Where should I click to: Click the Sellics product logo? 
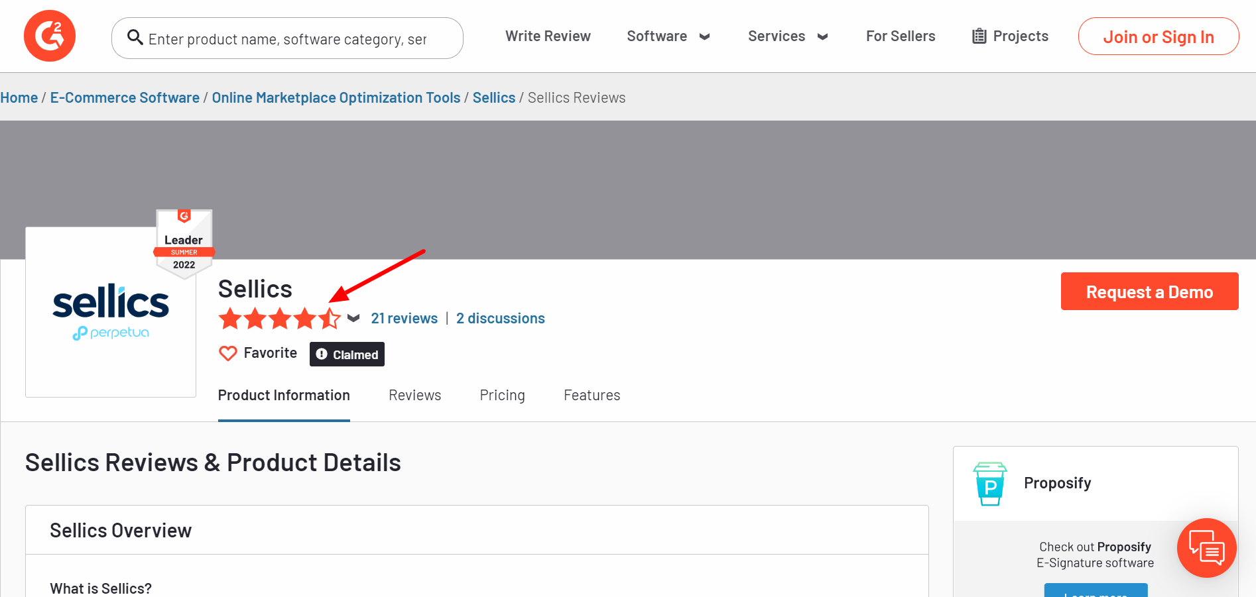point(111,311)
